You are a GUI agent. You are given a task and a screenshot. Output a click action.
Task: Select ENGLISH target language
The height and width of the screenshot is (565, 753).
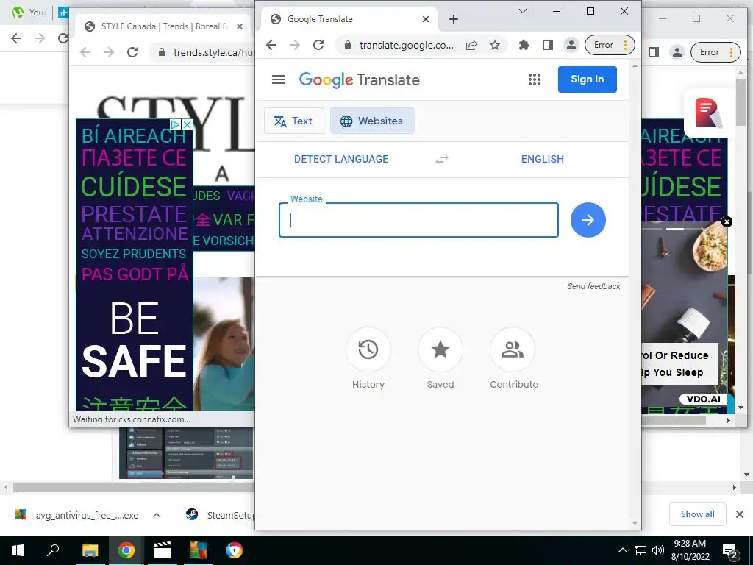[x=542, y=159]
